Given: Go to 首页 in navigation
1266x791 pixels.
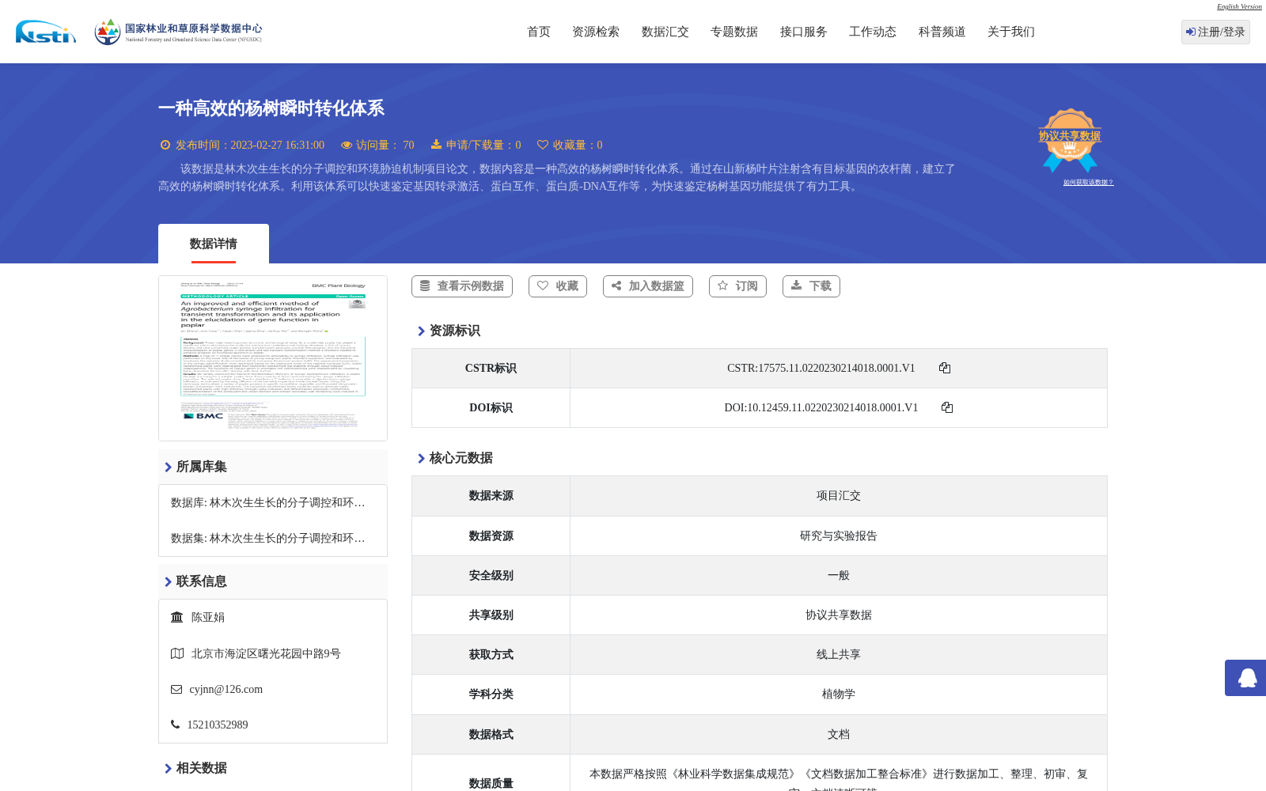Looking at the screenshot, I should click(x=539, y=32).
